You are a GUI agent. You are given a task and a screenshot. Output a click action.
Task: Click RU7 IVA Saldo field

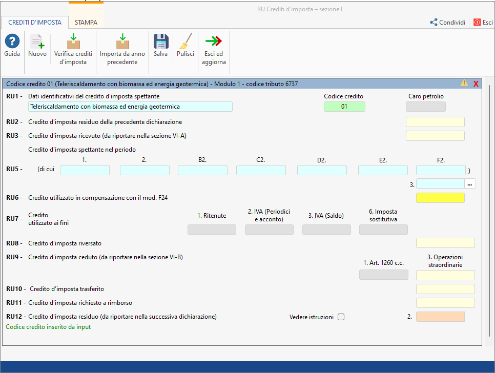pyautogui.click(x=327, y=230)
